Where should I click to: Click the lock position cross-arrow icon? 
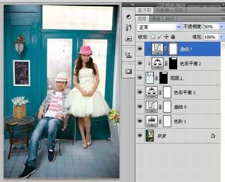[x=166, y=37]
